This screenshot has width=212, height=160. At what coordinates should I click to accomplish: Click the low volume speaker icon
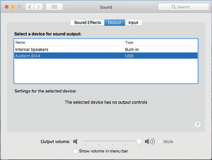(x=75, y=141)
